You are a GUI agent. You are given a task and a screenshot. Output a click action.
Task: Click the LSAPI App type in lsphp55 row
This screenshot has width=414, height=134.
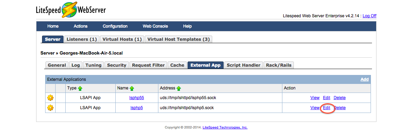pos(90,98)
